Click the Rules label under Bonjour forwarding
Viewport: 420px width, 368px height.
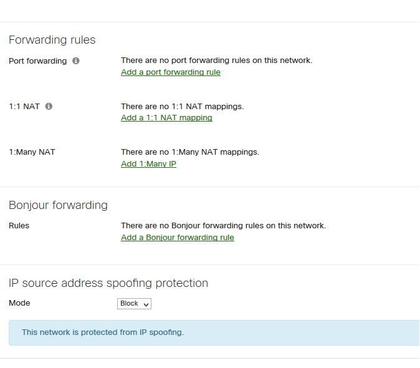pos(19,226)
